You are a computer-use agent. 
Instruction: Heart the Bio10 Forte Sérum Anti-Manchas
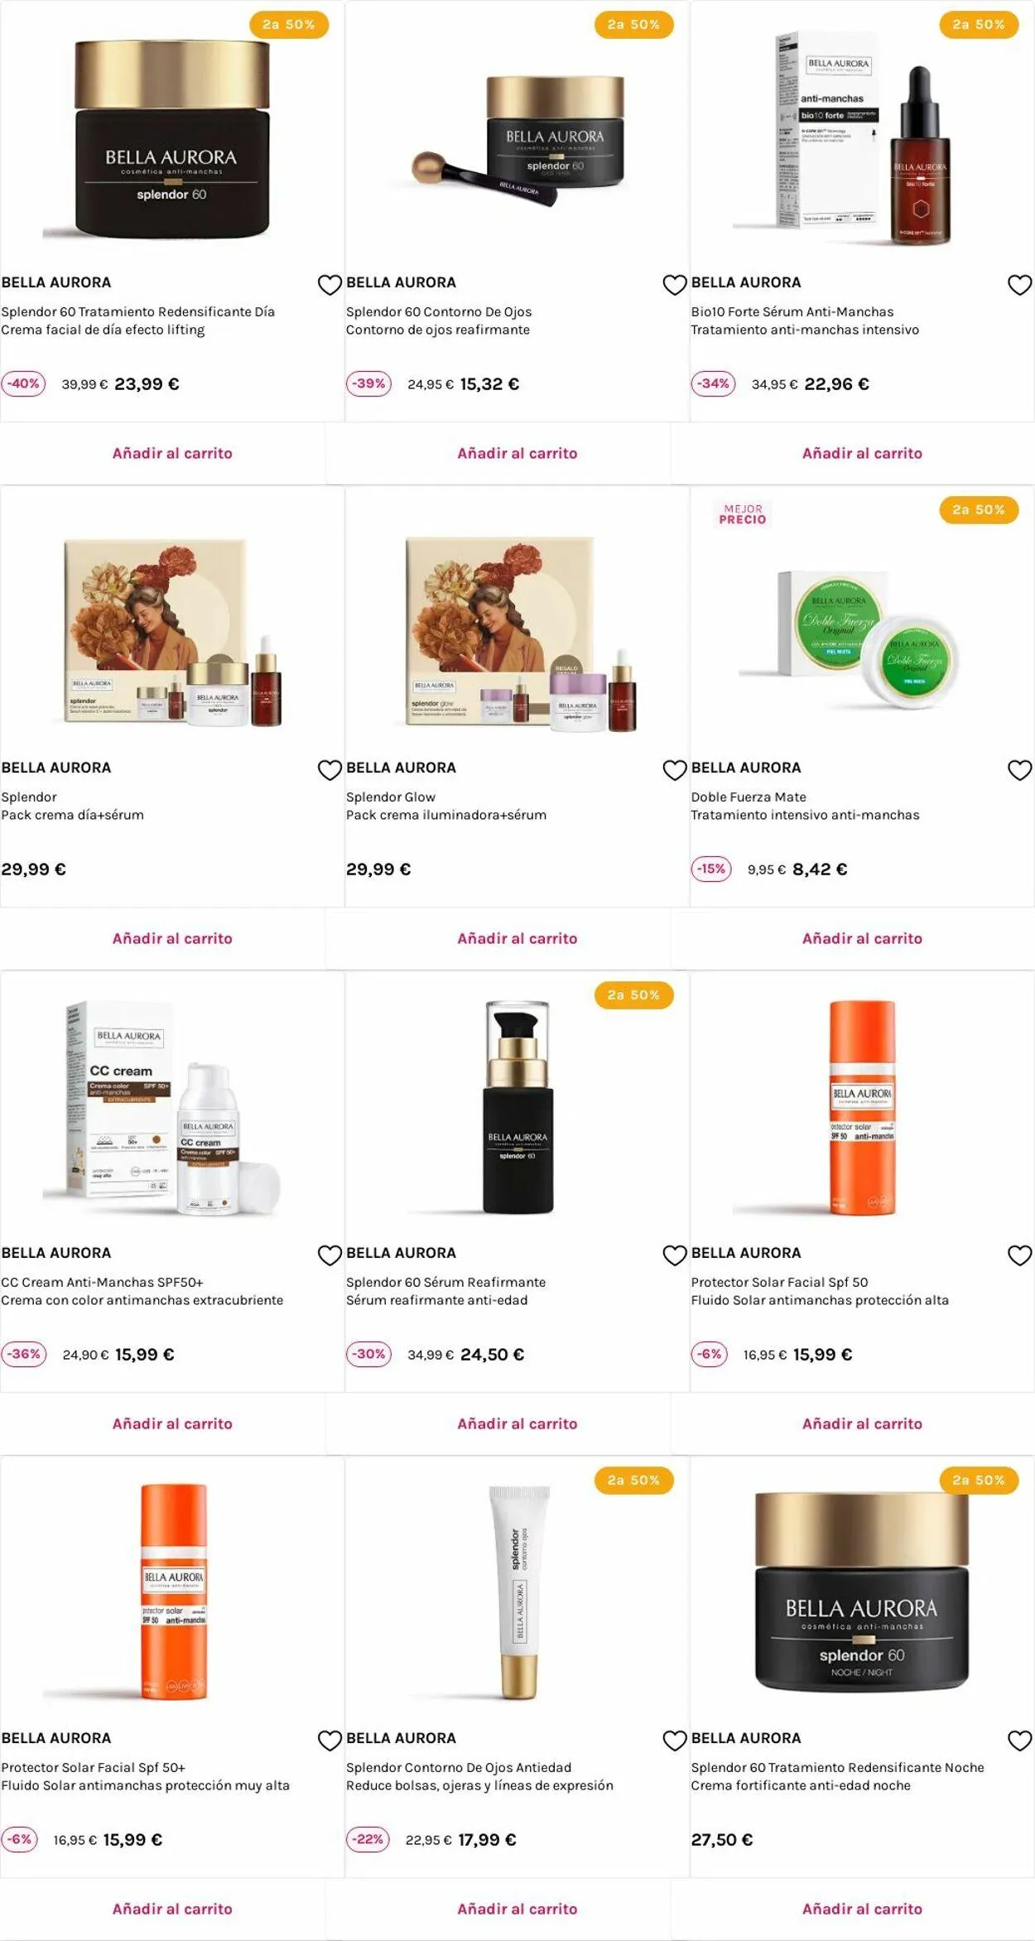[x=1019, y=285]
